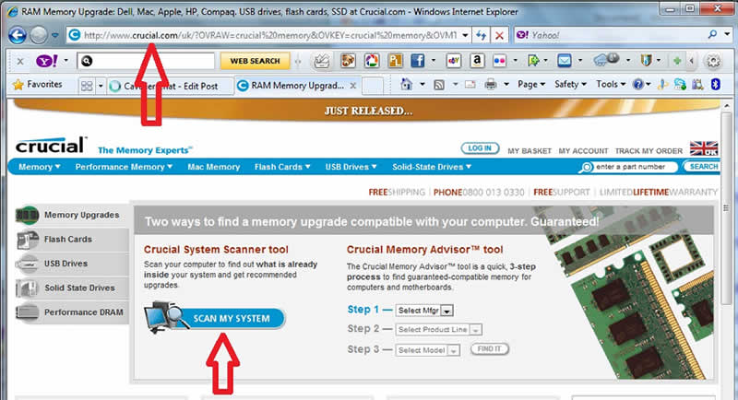
Task: Open Quick Tabs grid icon
Action: [x=87, y=86]
